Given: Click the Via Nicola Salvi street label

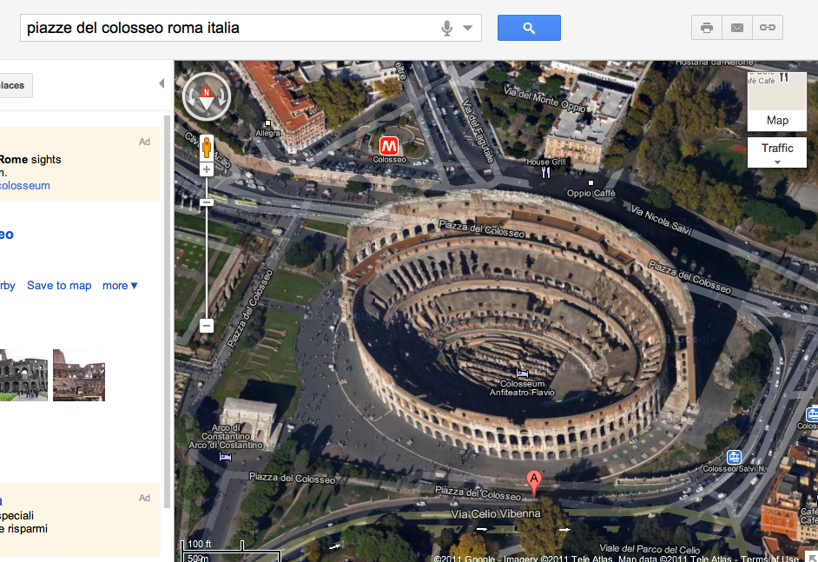Looking at the screenshot, I should pyautogui.click(x=661, y=220).
